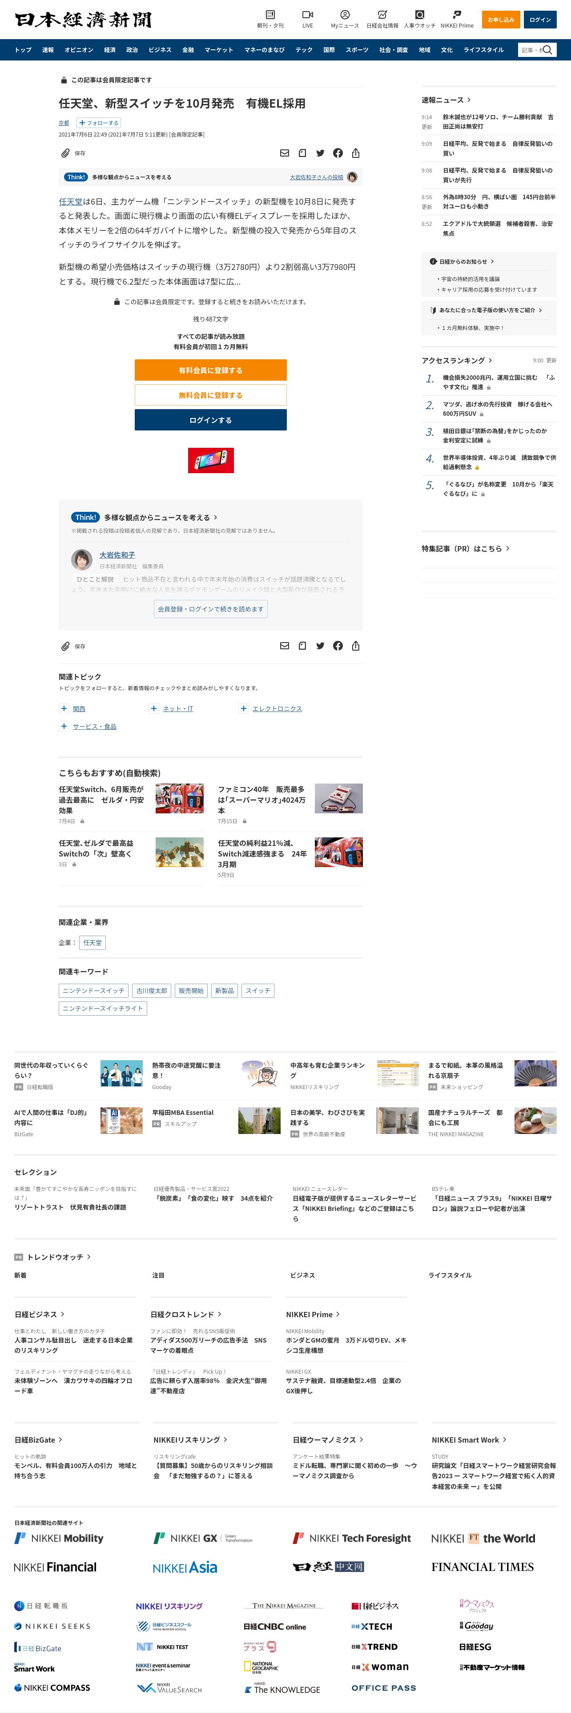
Task: Open FINANCIAL TIMES site logo
Action: point(483,1567)
